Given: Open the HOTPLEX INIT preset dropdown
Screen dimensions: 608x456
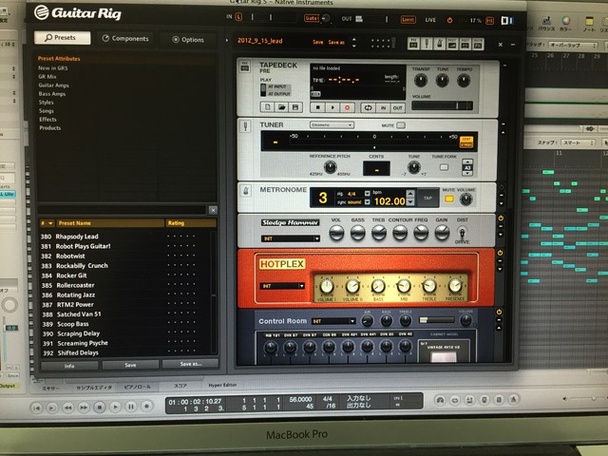Looking at the screenshot, I should click(x=282, y=286).
